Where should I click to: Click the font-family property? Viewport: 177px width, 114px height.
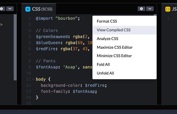pyautogui.click(x=54, y=91)
